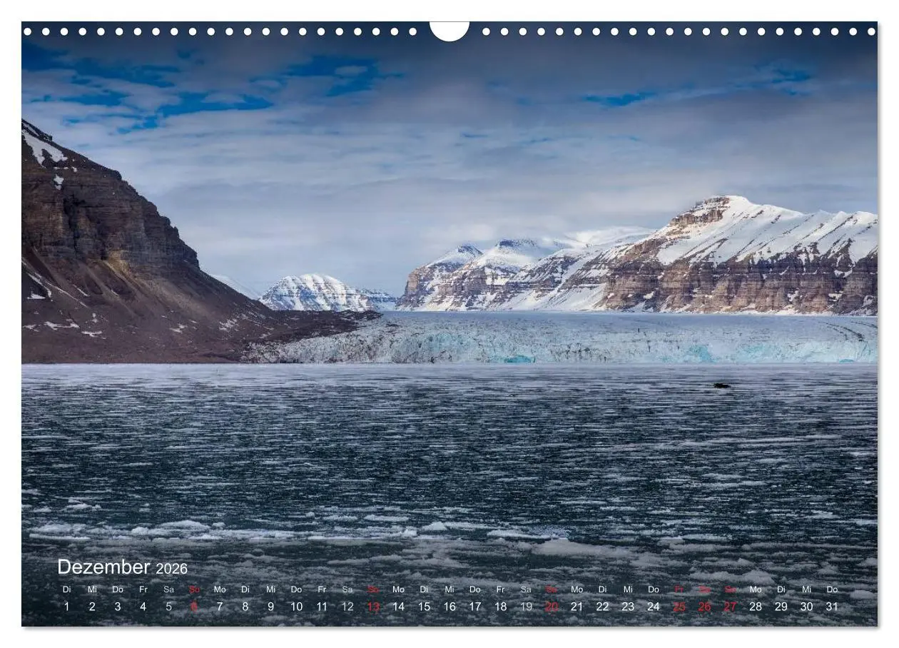The image size is (899, 648).
Task: Select date 9 in the calendar strip
Action: [270, 607]
